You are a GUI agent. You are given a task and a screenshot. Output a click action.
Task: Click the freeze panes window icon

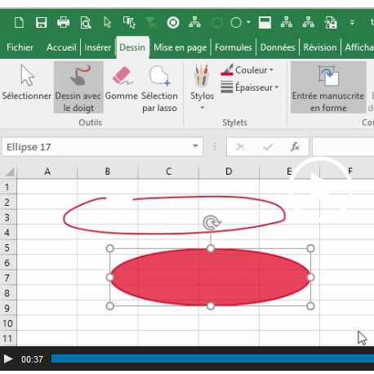[x=265, y=23]
